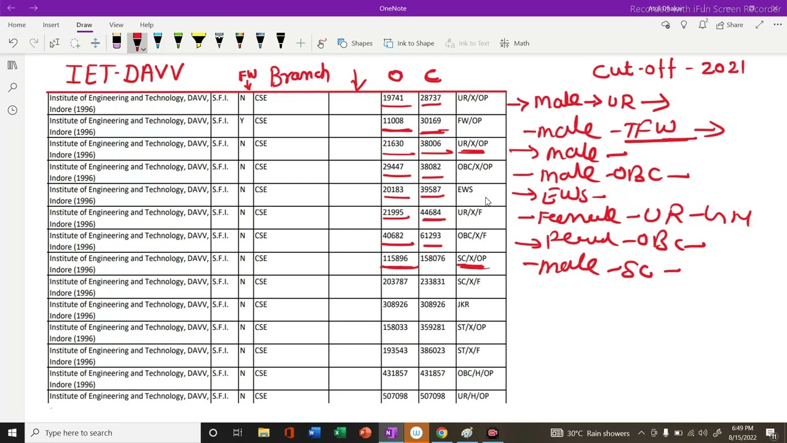Open Cortana circle on taskbar
Image resolution: width=787 pixels, height=443 pixels.
pos(213,433)
